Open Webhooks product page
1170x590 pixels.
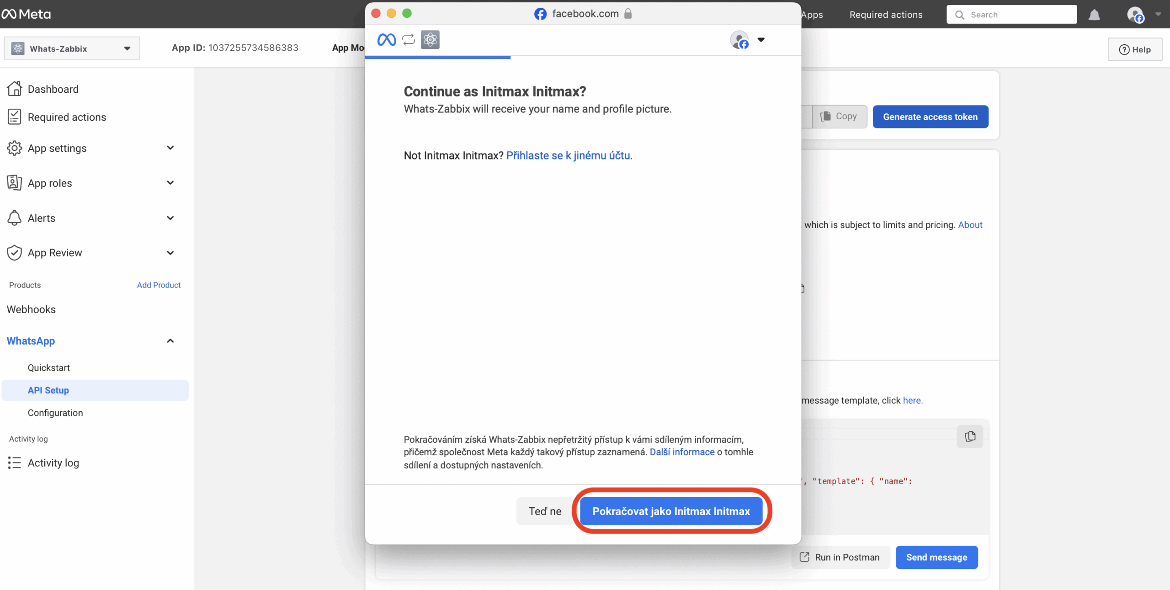tap(31, 309)
